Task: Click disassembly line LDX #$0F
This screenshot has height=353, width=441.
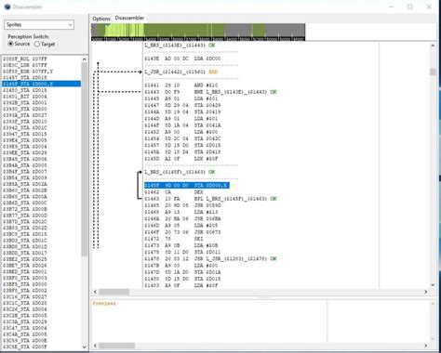Action: (x=180, y=159)
